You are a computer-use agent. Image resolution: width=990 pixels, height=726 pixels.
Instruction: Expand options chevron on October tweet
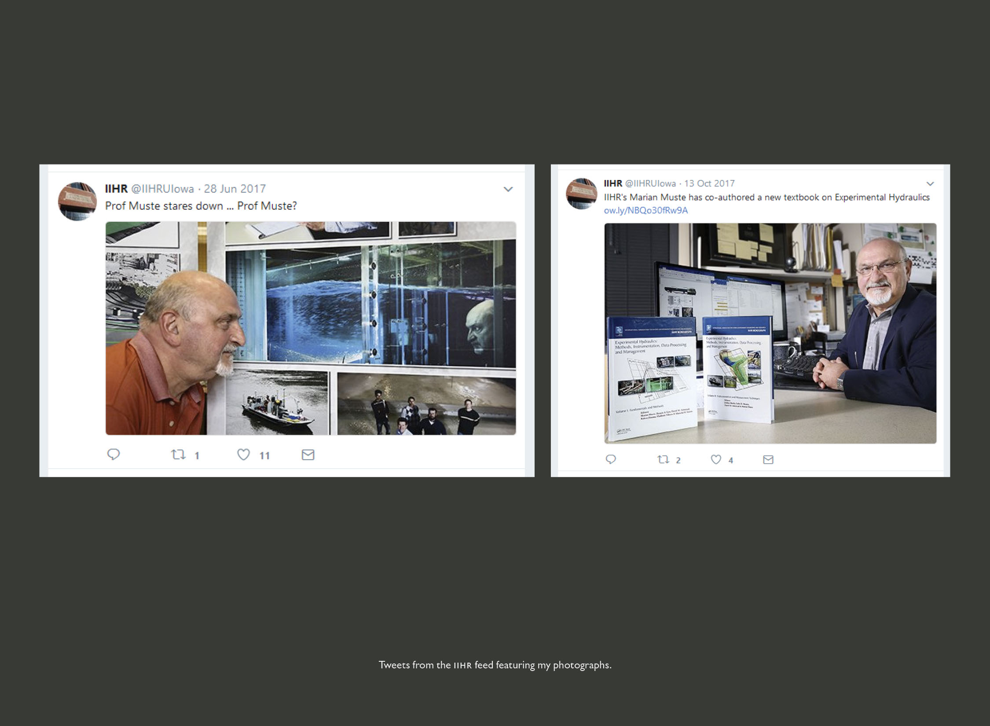click(930, 183)
